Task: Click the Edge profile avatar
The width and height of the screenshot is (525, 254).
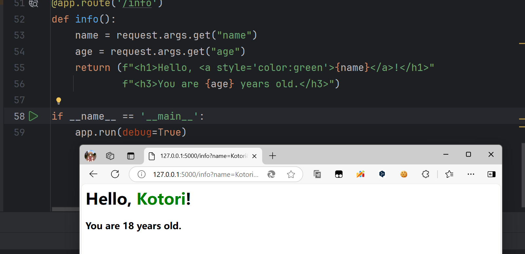Action: [90, 156]
